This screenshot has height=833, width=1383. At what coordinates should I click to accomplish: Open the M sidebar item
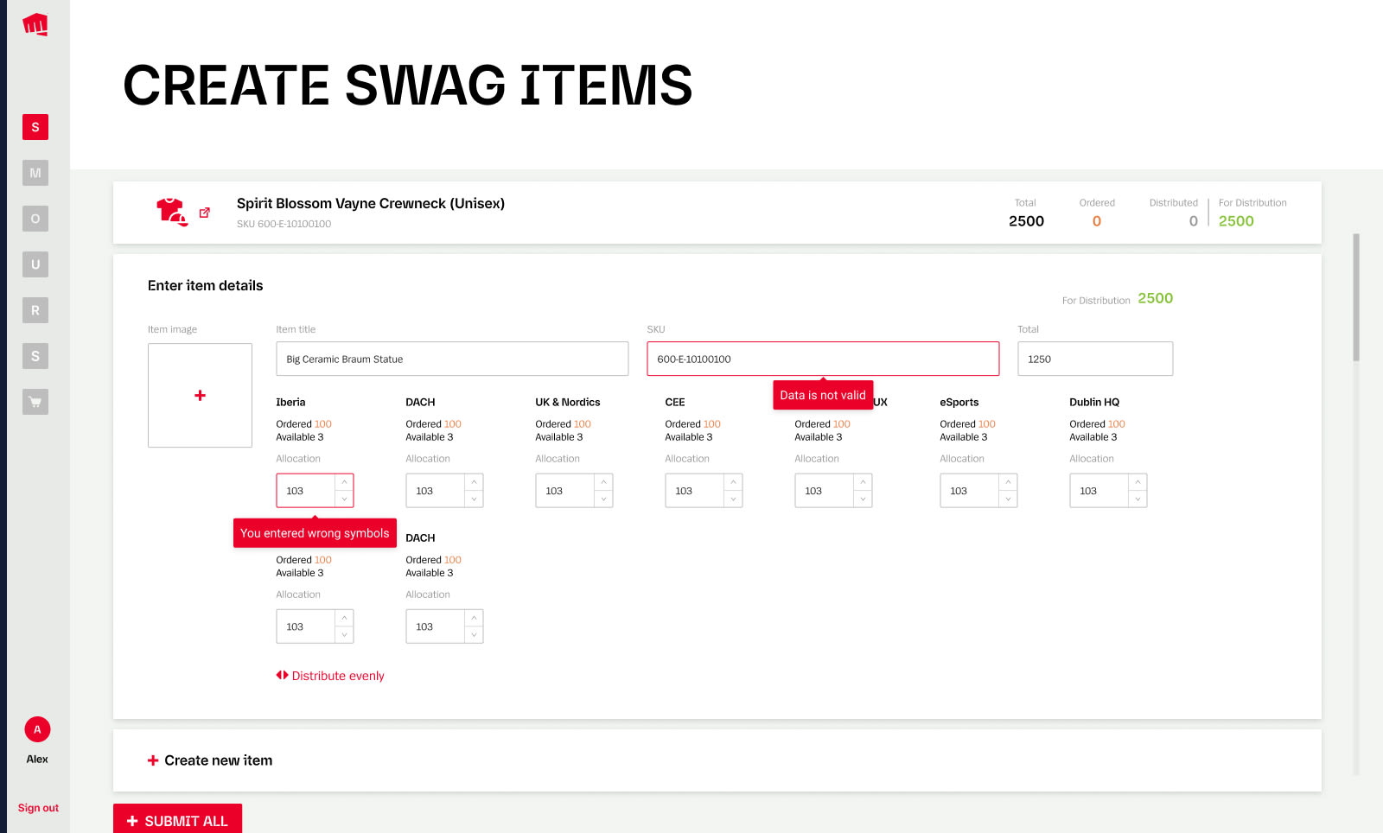coord(35,173)
